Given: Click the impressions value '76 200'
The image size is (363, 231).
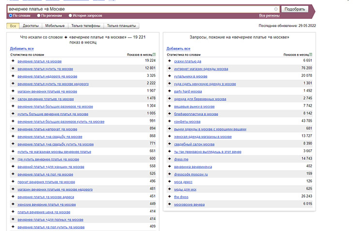Looking at the screenshot, I should pyautogui.click(x=306, y=68).
